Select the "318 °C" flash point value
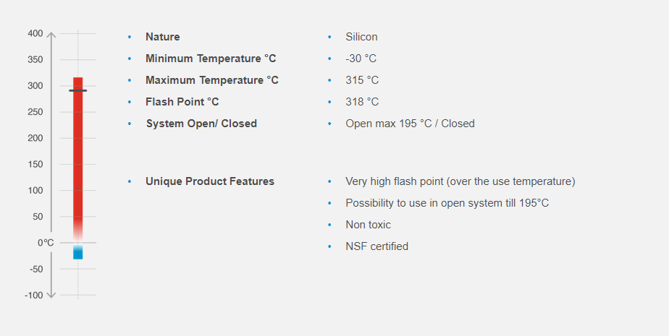Image resolution: width=669 pixels, height=336 pixels. [x=362, y=102]
